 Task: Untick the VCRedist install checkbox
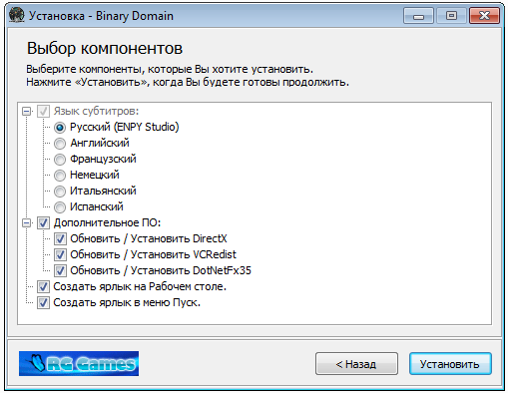[60, 254]
